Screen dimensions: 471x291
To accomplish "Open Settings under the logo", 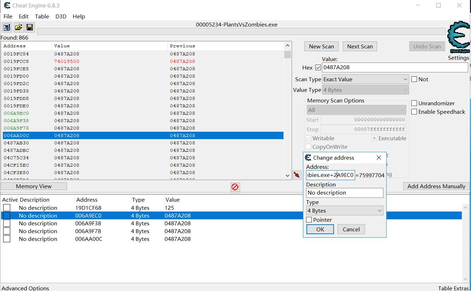I will tap(458, 58).
